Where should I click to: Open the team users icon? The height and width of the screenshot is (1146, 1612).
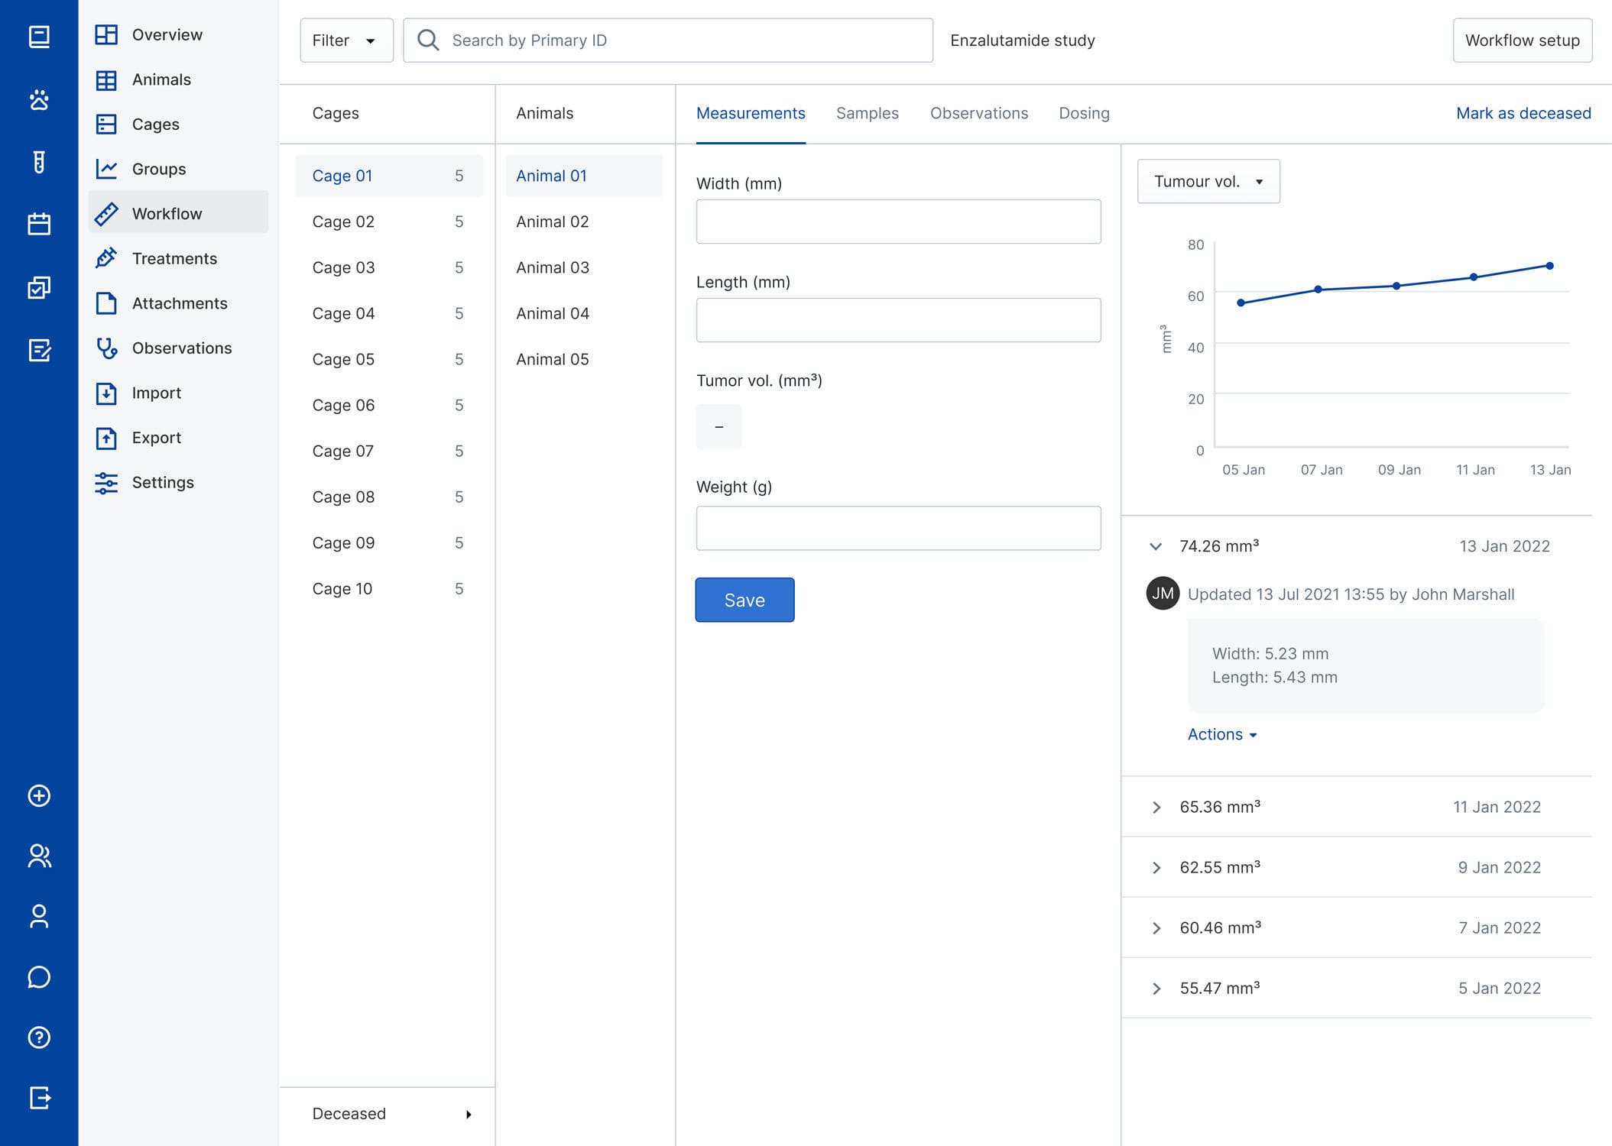[39, 856]
